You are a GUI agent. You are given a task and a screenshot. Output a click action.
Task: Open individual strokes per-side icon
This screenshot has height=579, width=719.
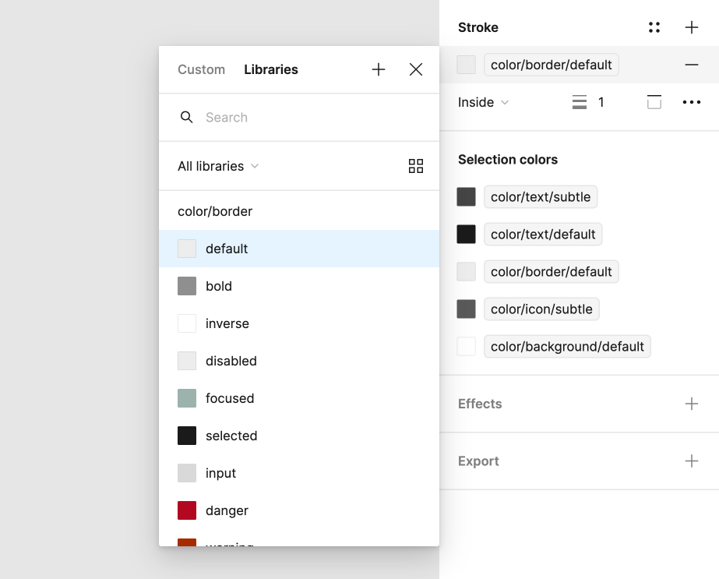(654, 101)
